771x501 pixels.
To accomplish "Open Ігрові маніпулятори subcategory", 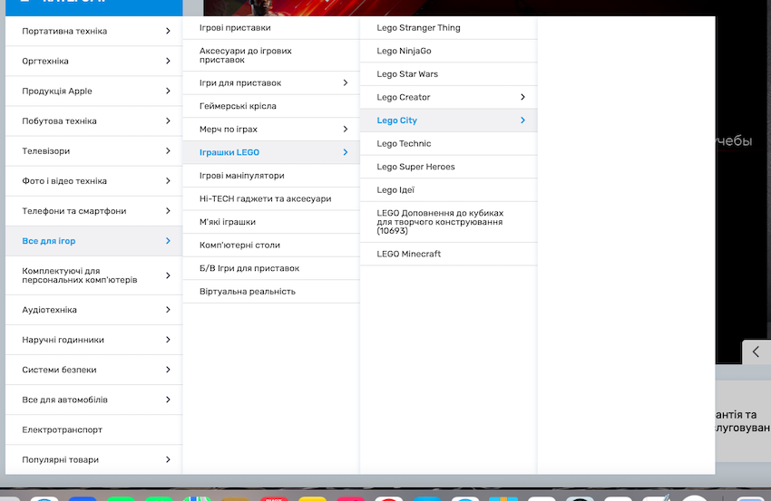I will [x=271, y=176].
